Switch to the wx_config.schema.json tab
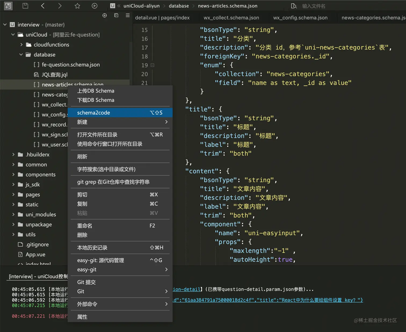The width and height of the screenshot is (406, 332). [300, 17]
